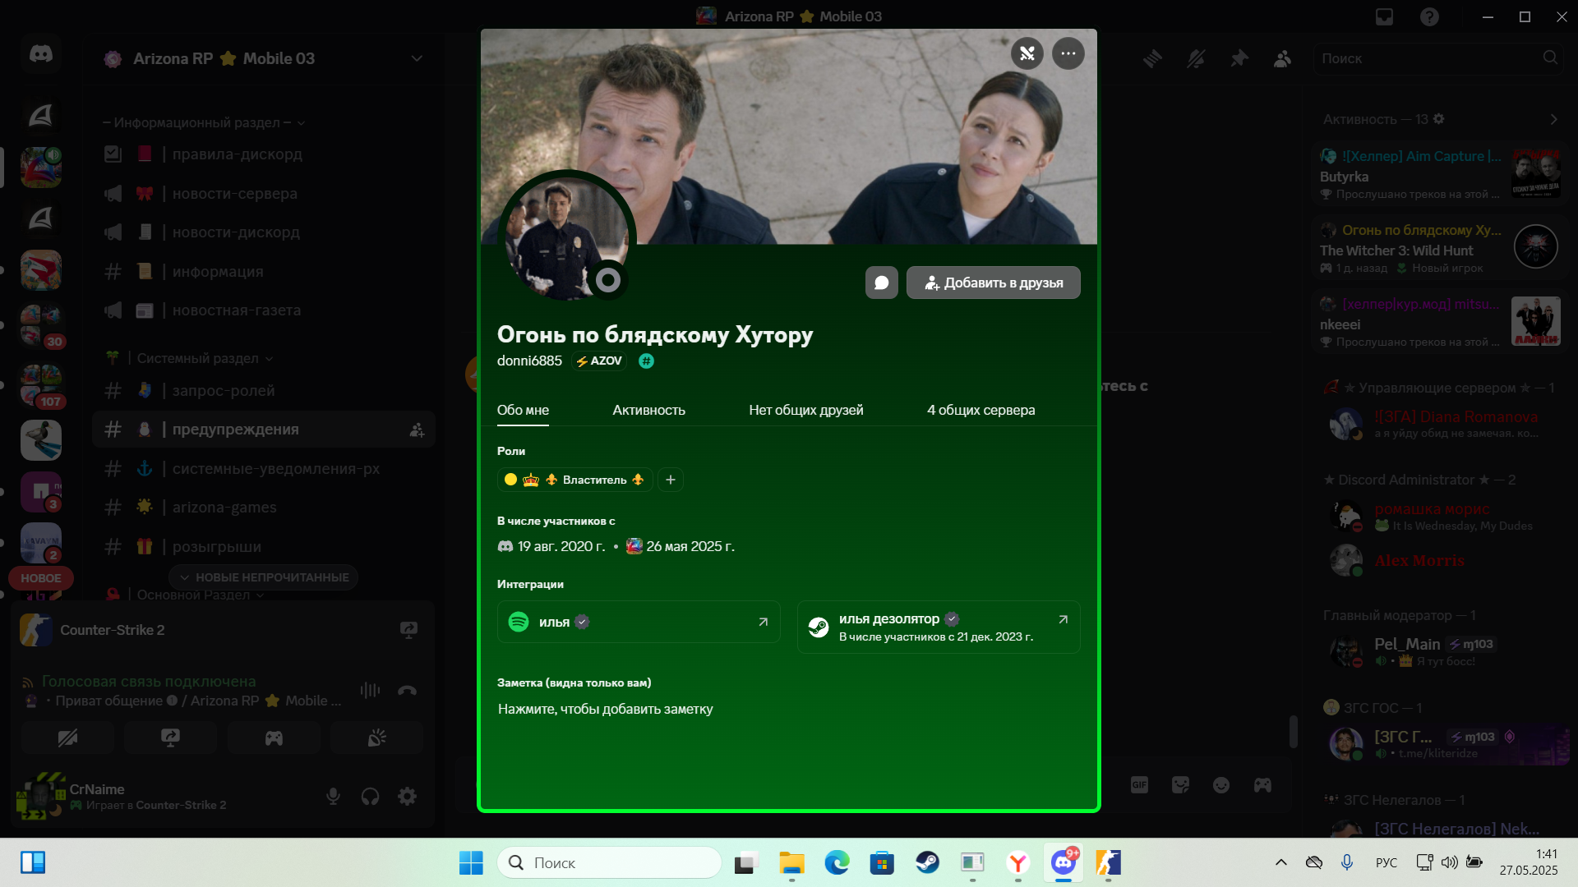
Task: Open новостная-газета channel
Action: 263,310
